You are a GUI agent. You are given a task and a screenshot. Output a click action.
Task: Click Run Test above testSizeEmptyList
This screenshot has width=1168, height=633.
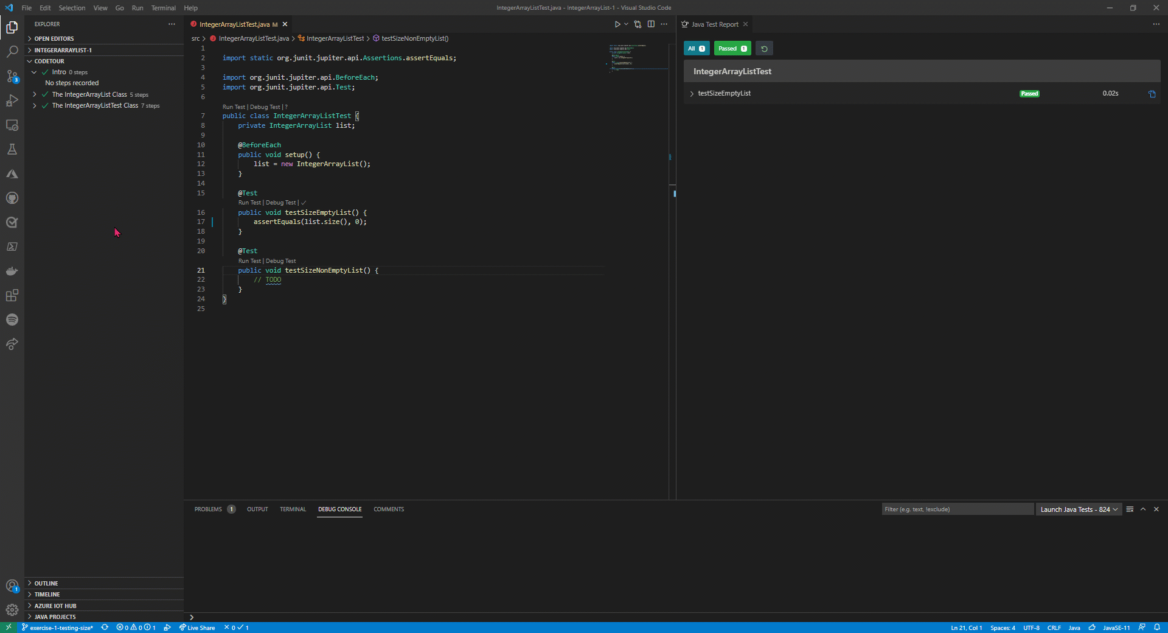pos(249,203)
